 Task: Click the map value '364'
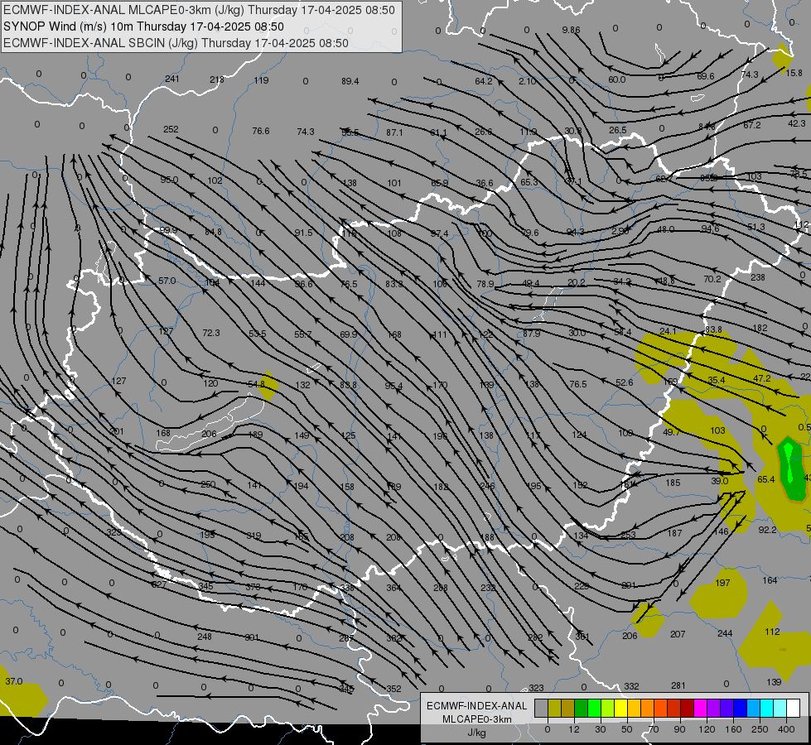pos(393,588)
